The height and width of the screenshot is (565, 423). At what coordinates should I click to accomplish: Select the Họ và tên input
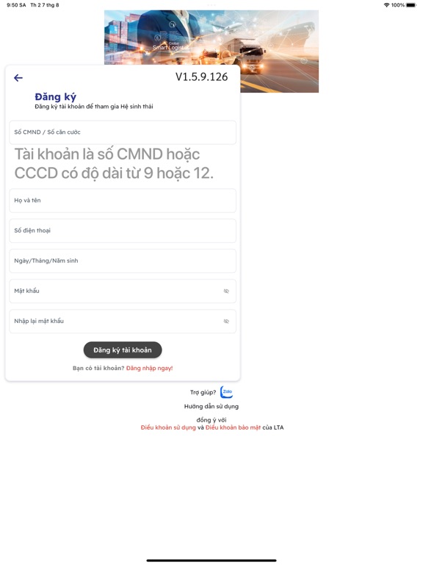pos(123,200)
